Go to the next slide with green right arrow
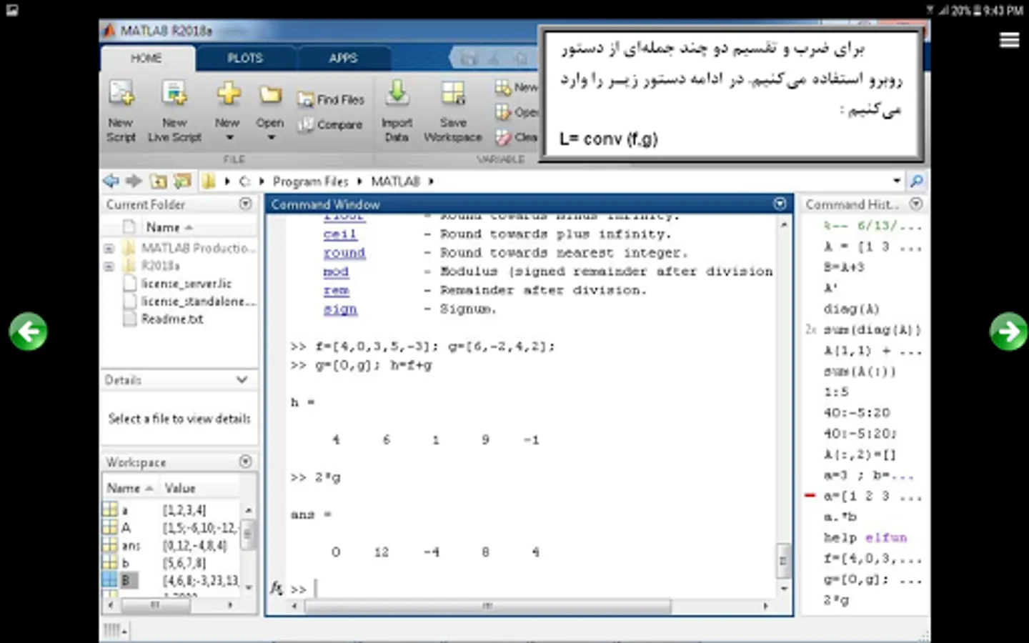Image resolution: width=1029 pixels, height=643 pixels. (1009, 332)
